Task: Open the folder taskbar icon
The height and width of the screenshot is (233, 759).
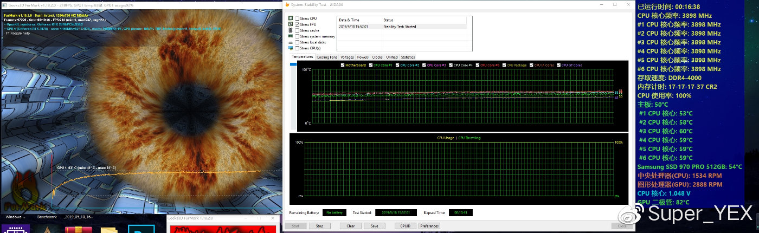Action: point(108,229)
